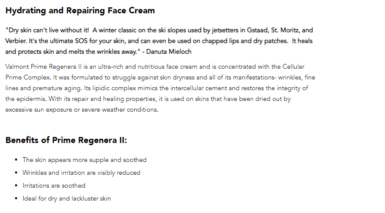Click the Benefits of Prime Regenera II heading

coord(66,140)
